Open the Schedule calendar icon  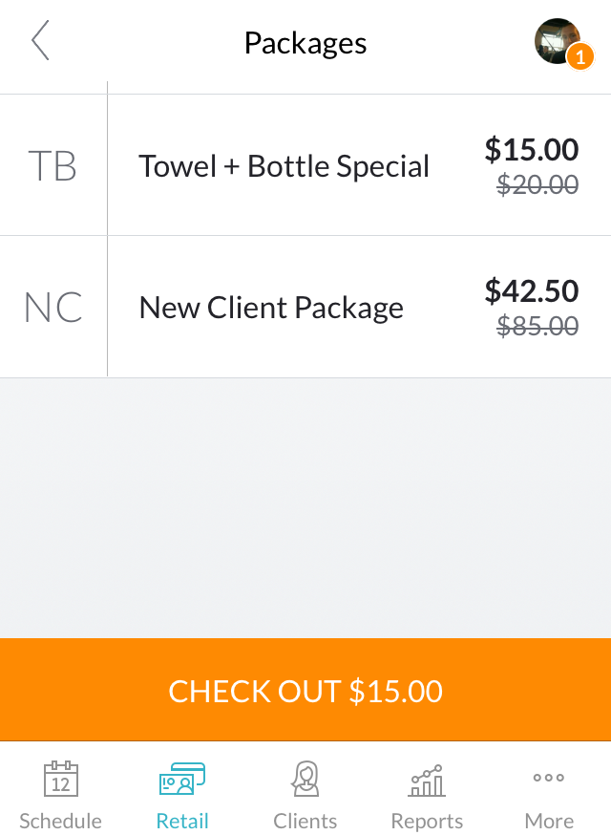tap(60, 779)
